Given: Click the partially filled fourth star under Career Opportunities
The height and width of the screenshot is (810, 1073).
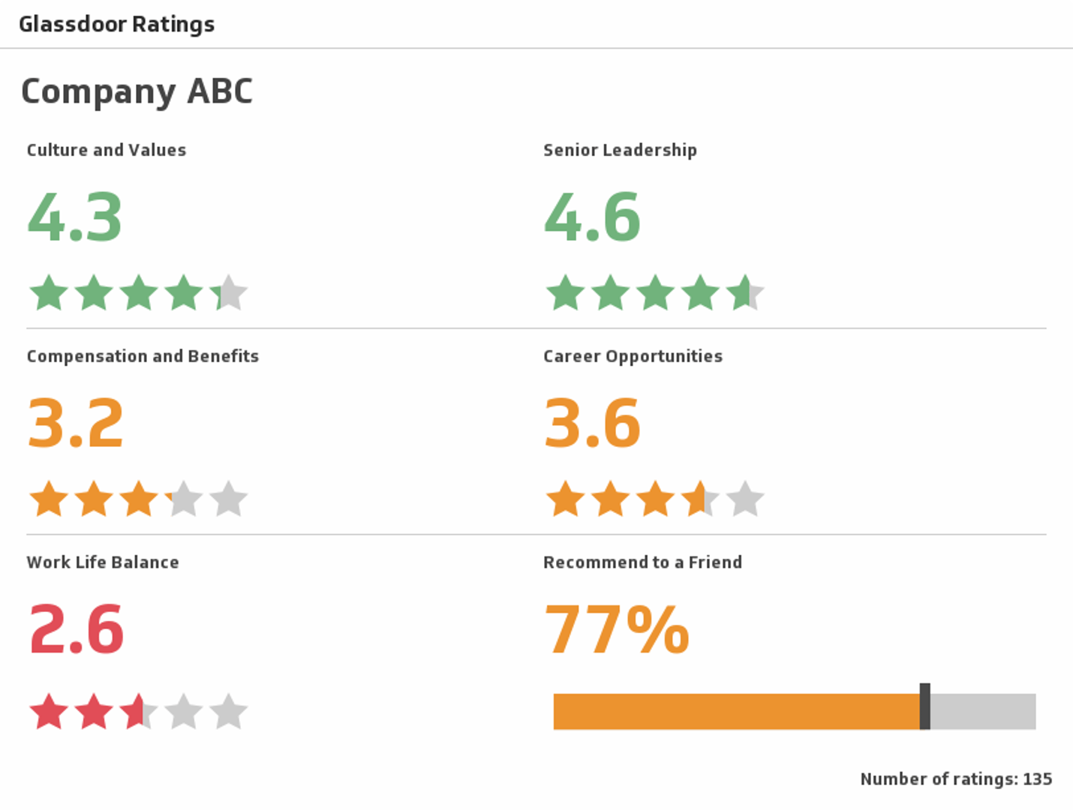Looking at the screenshot, I should coord(700,499).
